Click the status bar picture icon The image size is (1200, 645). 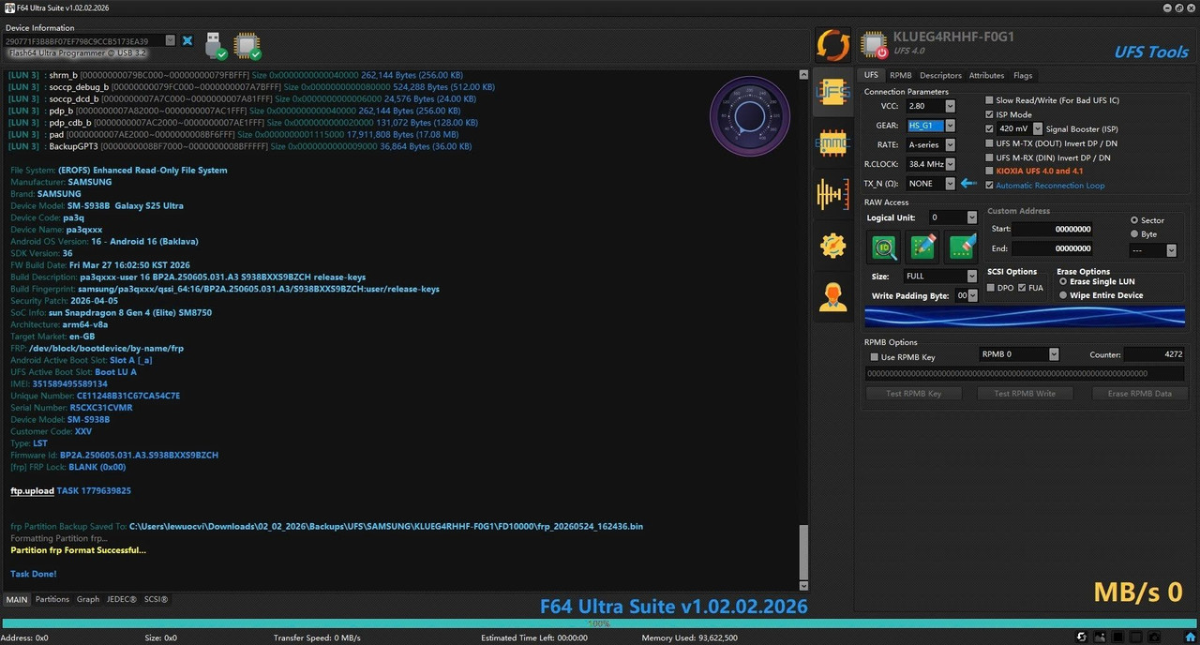click(1099, 637)
